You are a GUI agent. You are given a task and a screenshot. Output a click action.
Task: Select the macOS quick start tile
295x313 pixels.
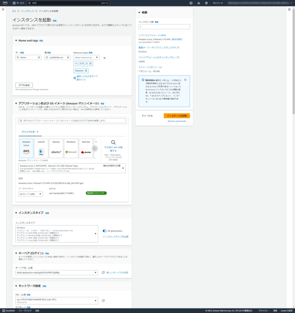pos(41,148)
